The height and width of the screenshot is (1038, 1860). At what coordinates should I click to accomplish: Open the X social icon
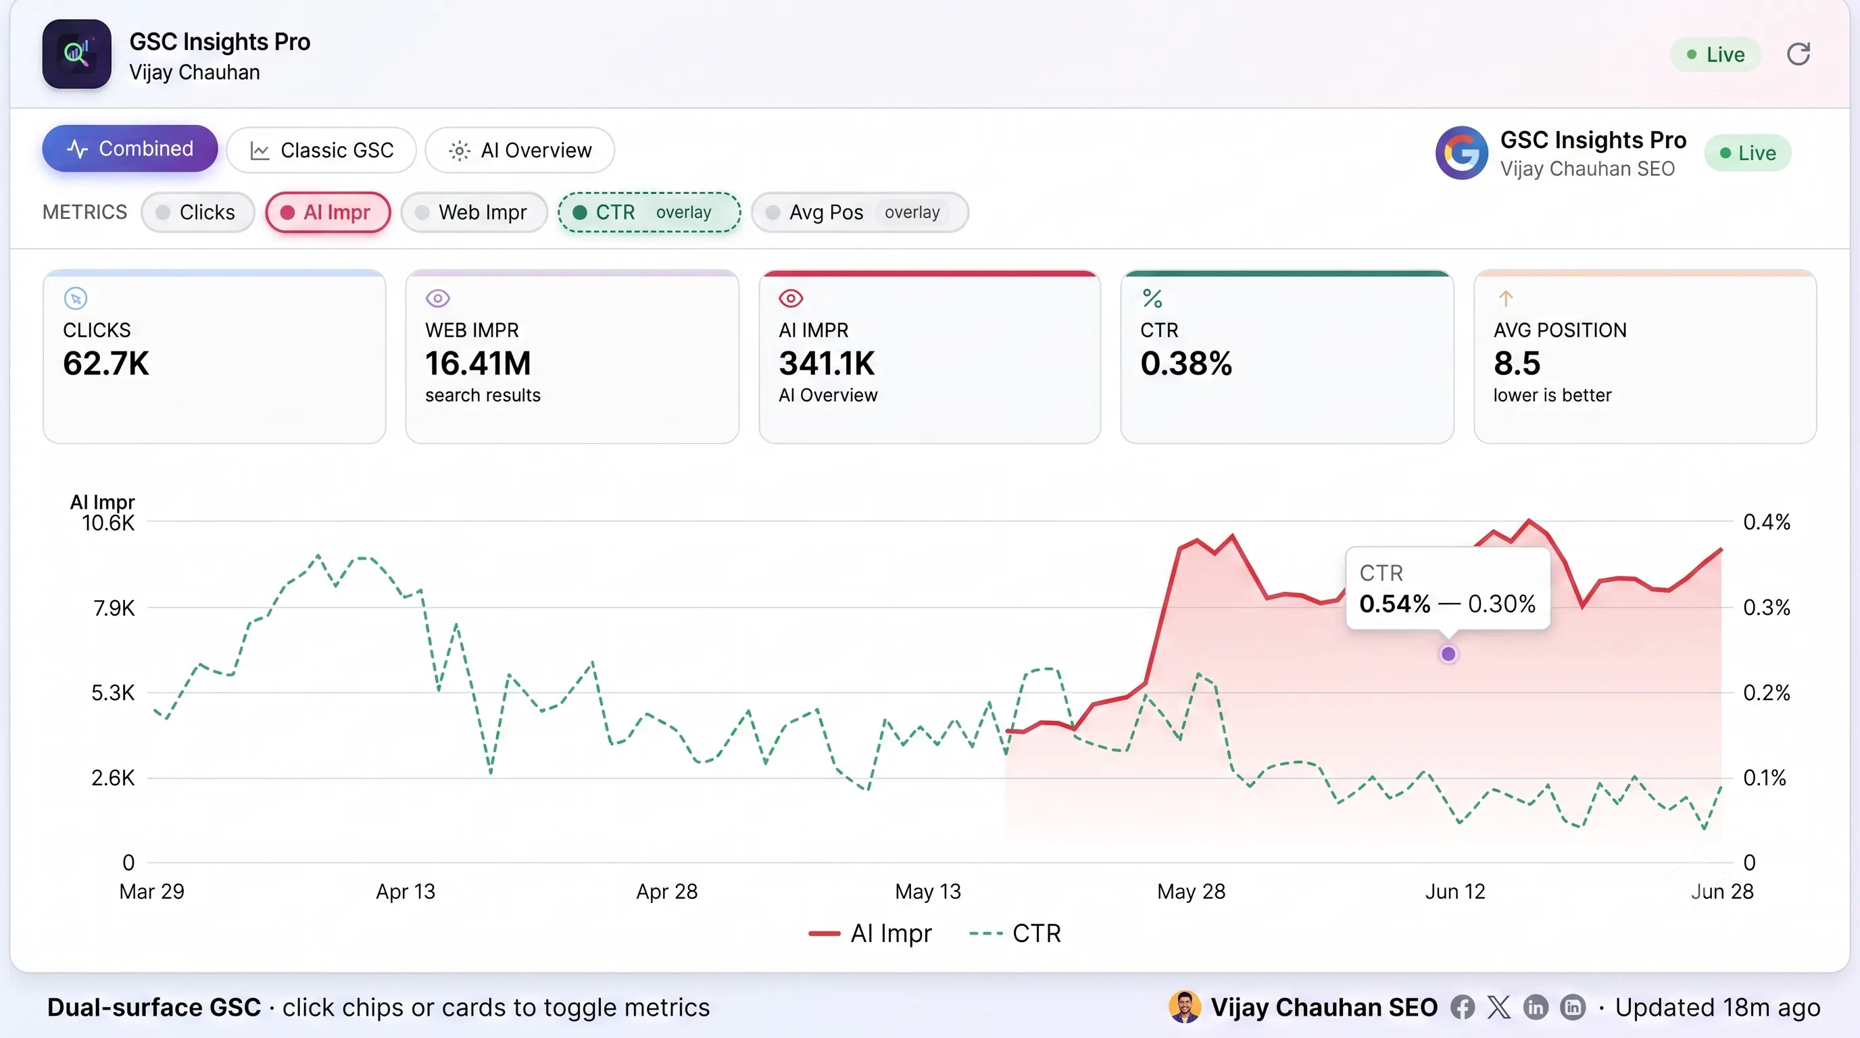(1499, 1007)
